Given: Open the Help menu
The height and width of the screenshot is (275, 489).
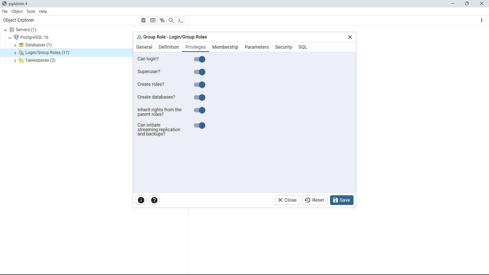Looking at the screenshot, I should point(43,11).
